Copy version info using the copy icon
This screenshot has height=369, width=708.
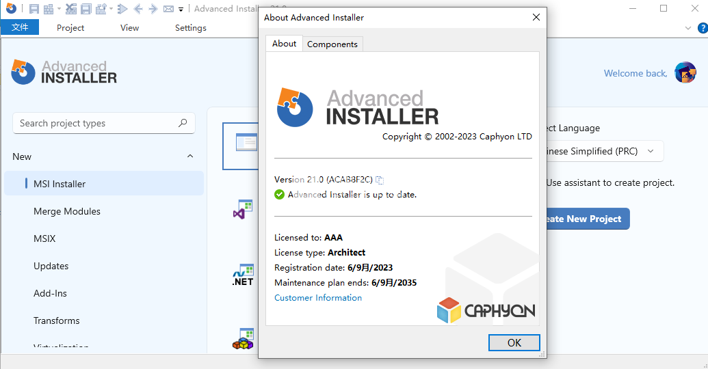click(380, 180)
